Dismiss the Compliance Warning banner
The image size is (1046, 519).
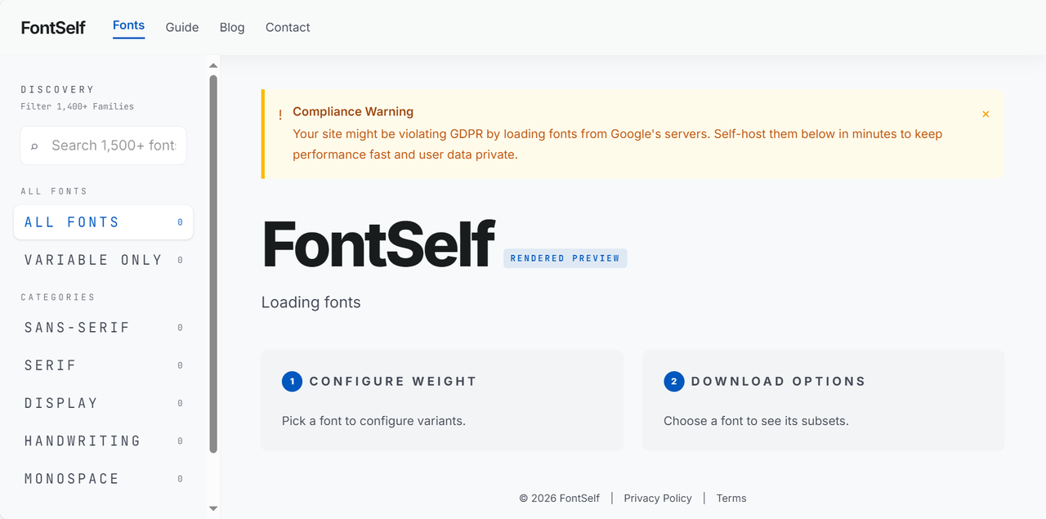(x=986, y=114)
